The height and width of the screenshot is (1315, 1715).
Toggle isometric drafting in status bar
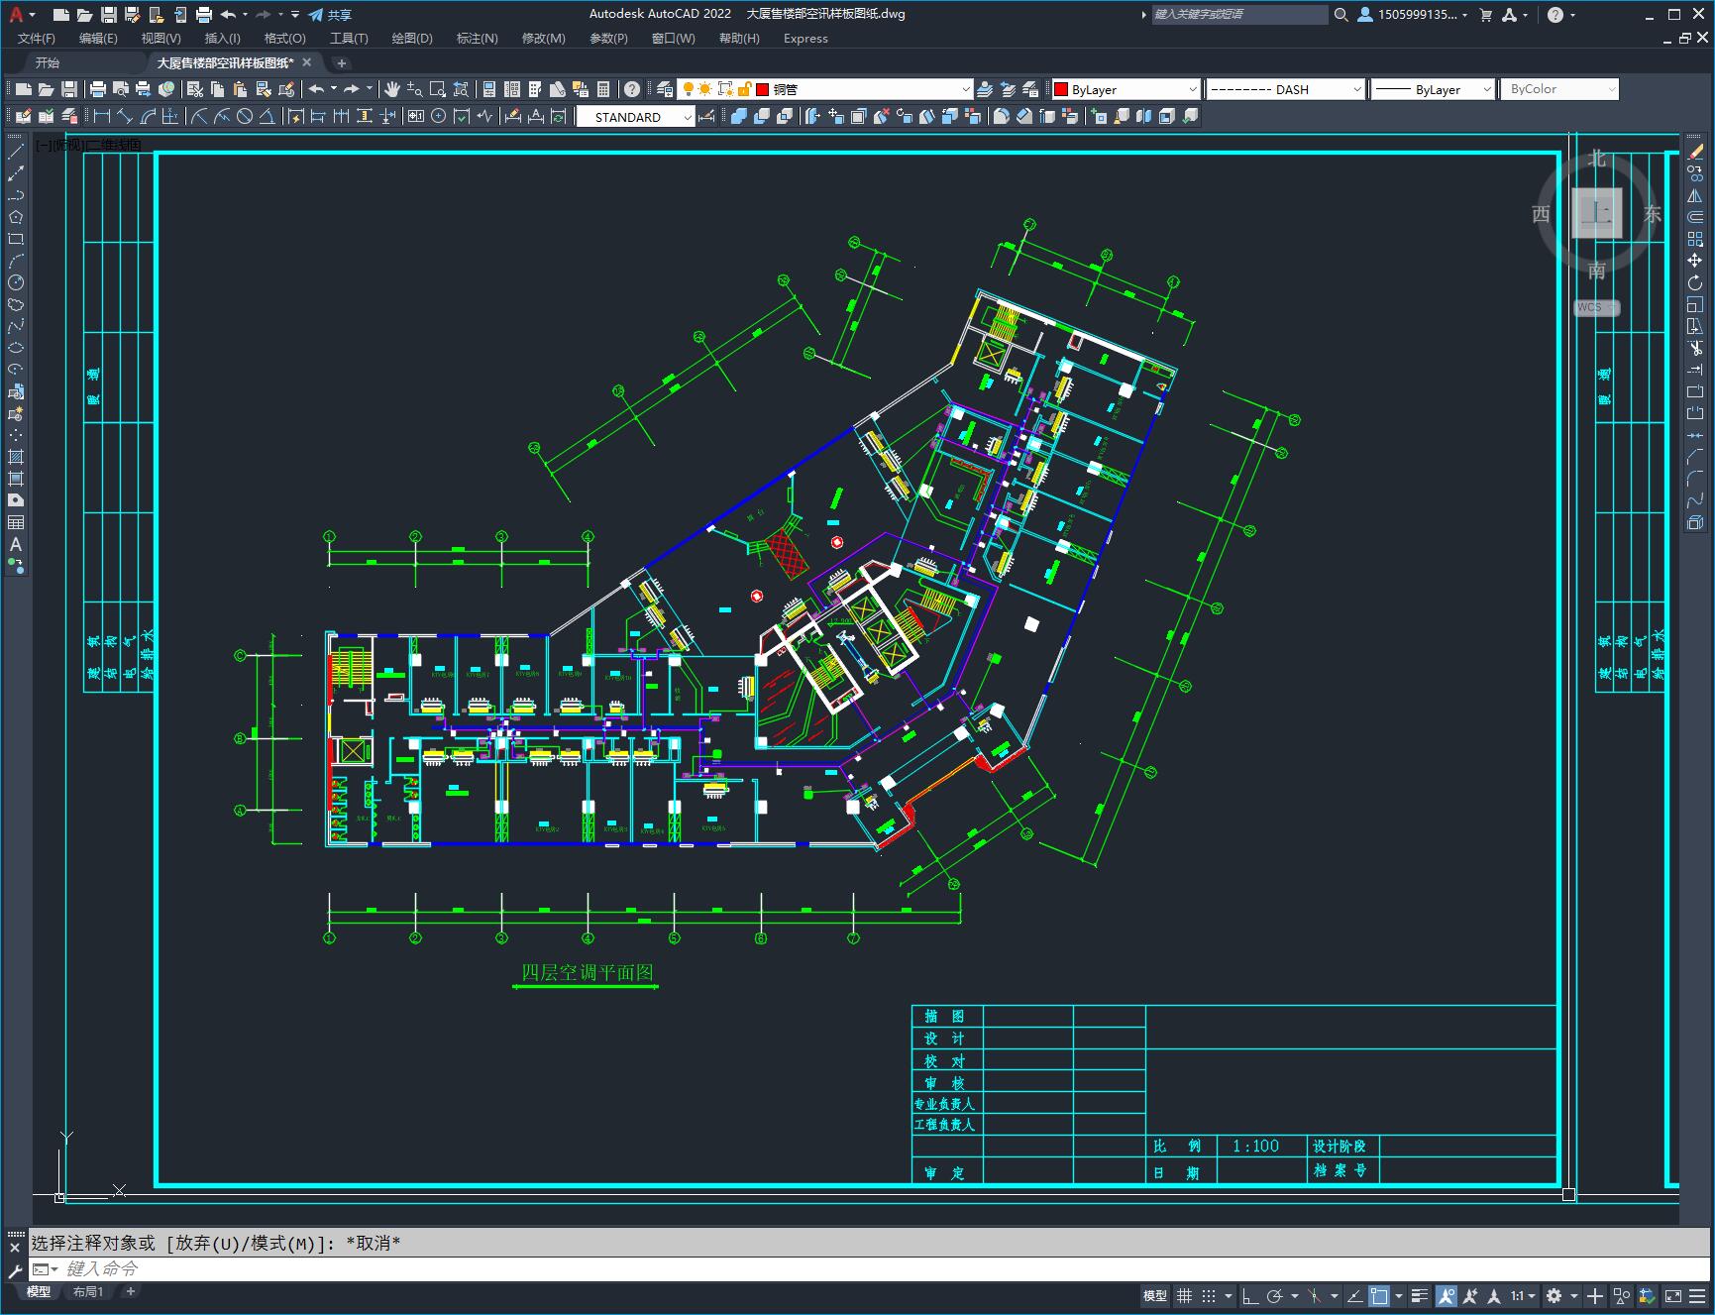click(1315, 1296)
